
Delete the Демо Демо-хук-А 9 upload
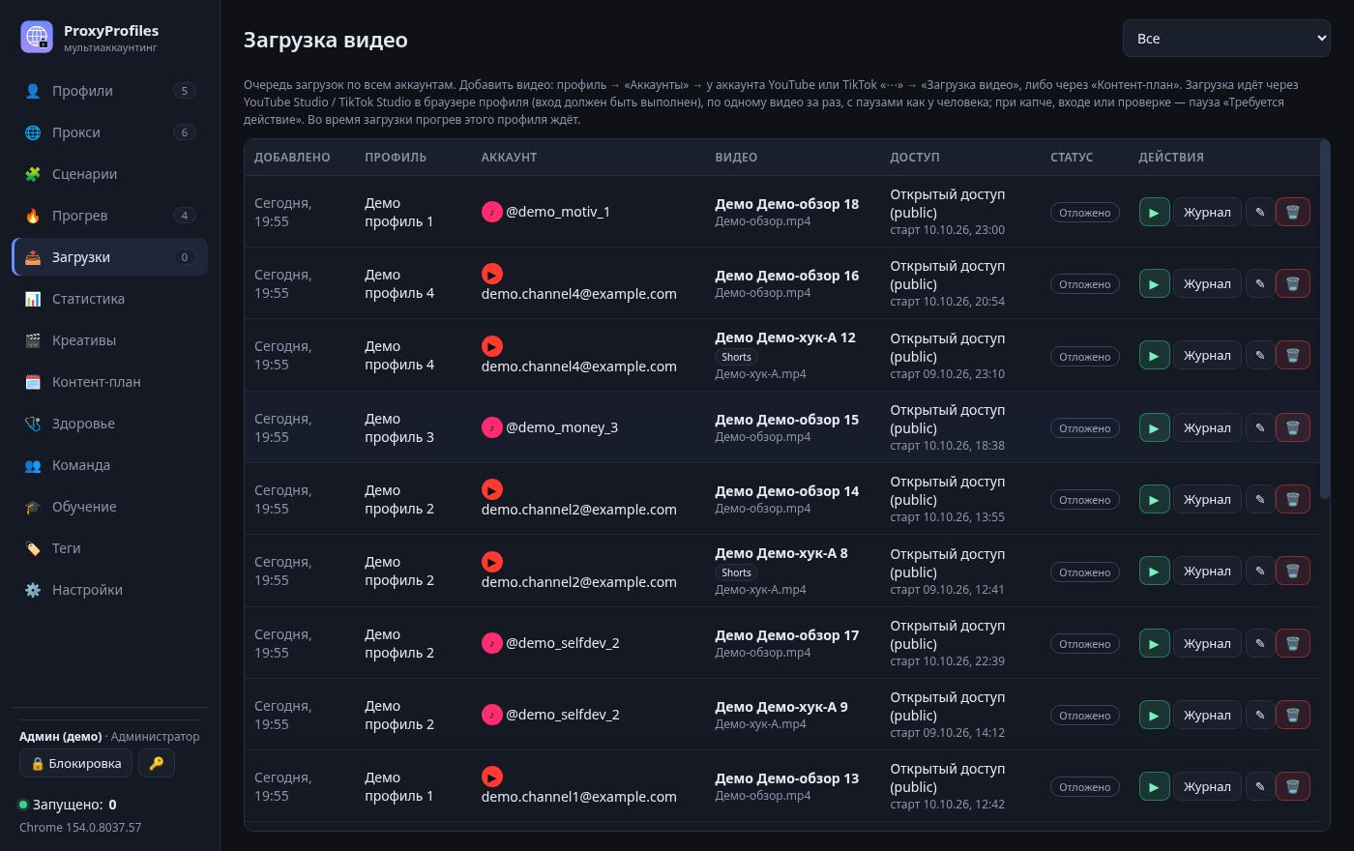pos(1292,715)
